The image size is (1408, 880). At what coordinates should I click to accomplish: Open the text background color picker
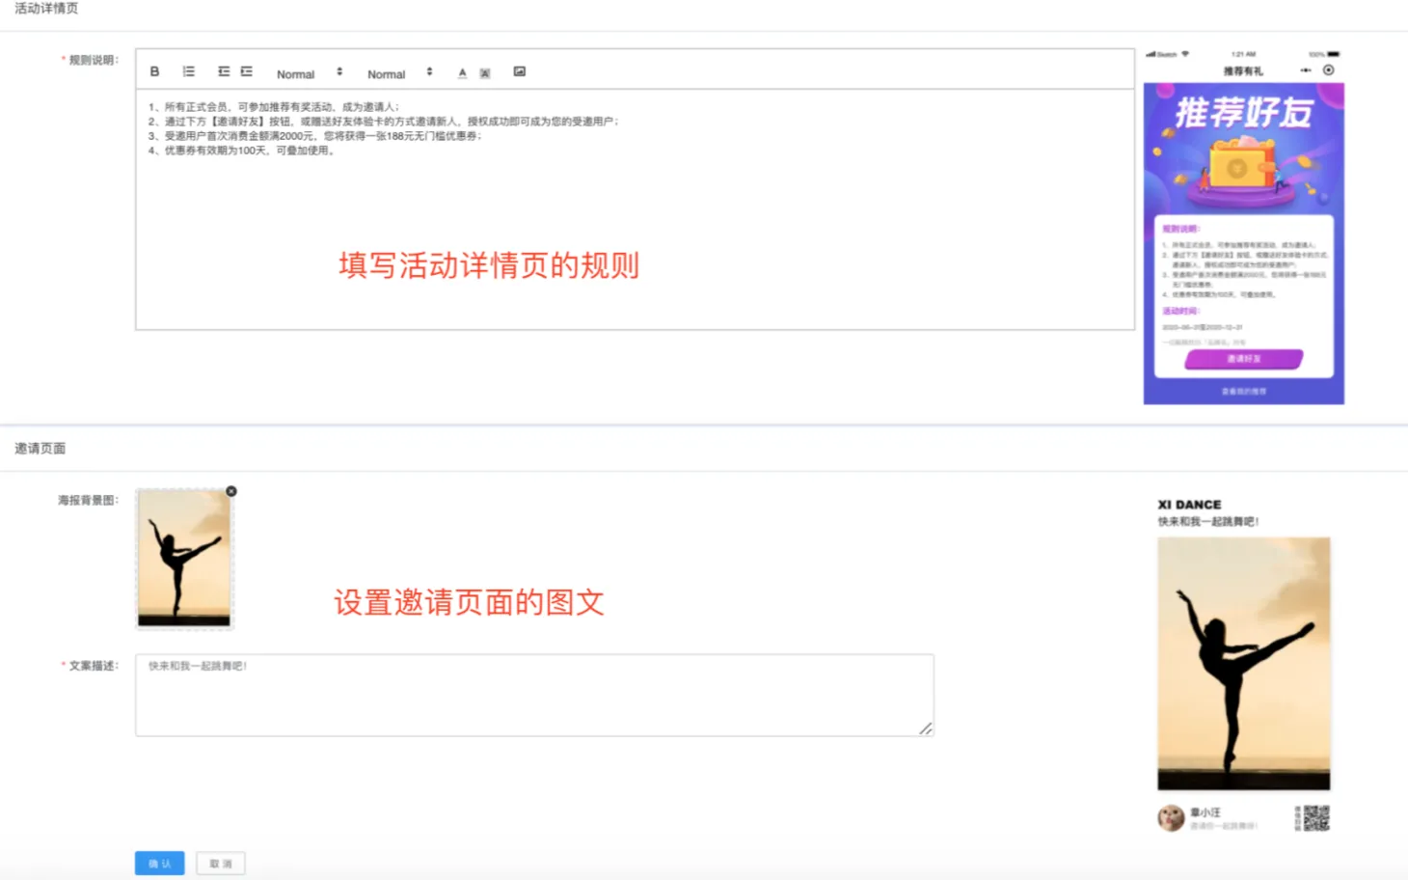pos(485,73)
